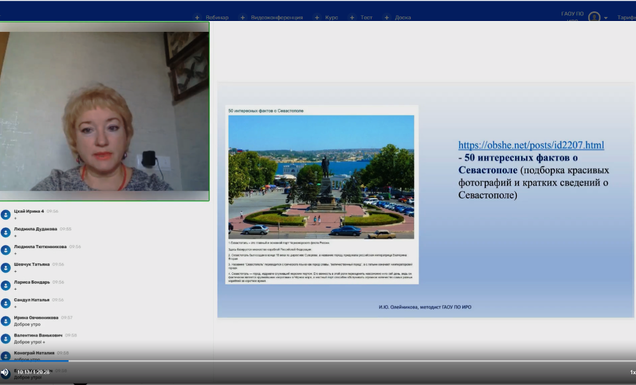Click the ГАОУ ПО ИРО account label

click(572, 17)
